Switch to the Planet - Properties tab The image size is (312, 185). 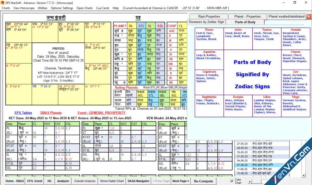(x=247, y=16)
